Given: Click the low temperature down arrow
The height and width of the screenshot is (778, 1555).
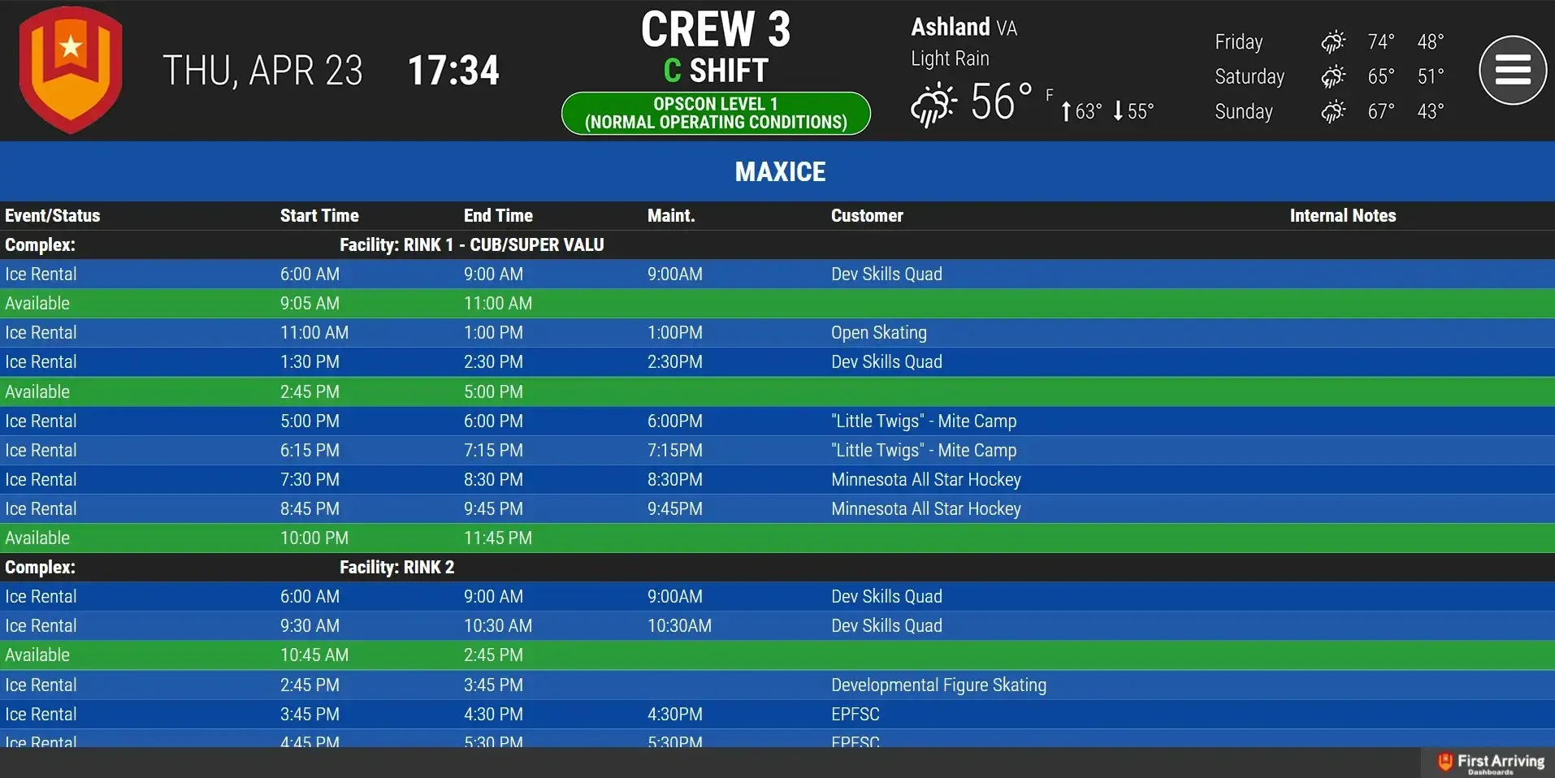Looking at the screenshot, I should coord(1118,110).
